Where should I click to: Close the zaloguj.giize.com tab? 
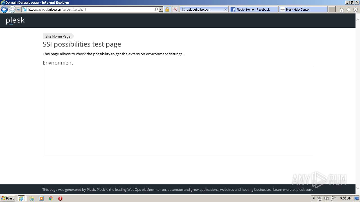coord(225,9)
